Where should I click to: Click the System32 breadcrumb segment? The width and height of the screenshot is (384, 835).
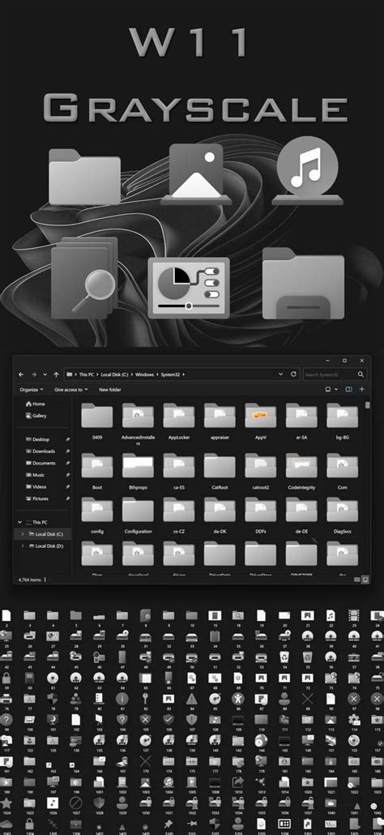[x=170, y=375]
